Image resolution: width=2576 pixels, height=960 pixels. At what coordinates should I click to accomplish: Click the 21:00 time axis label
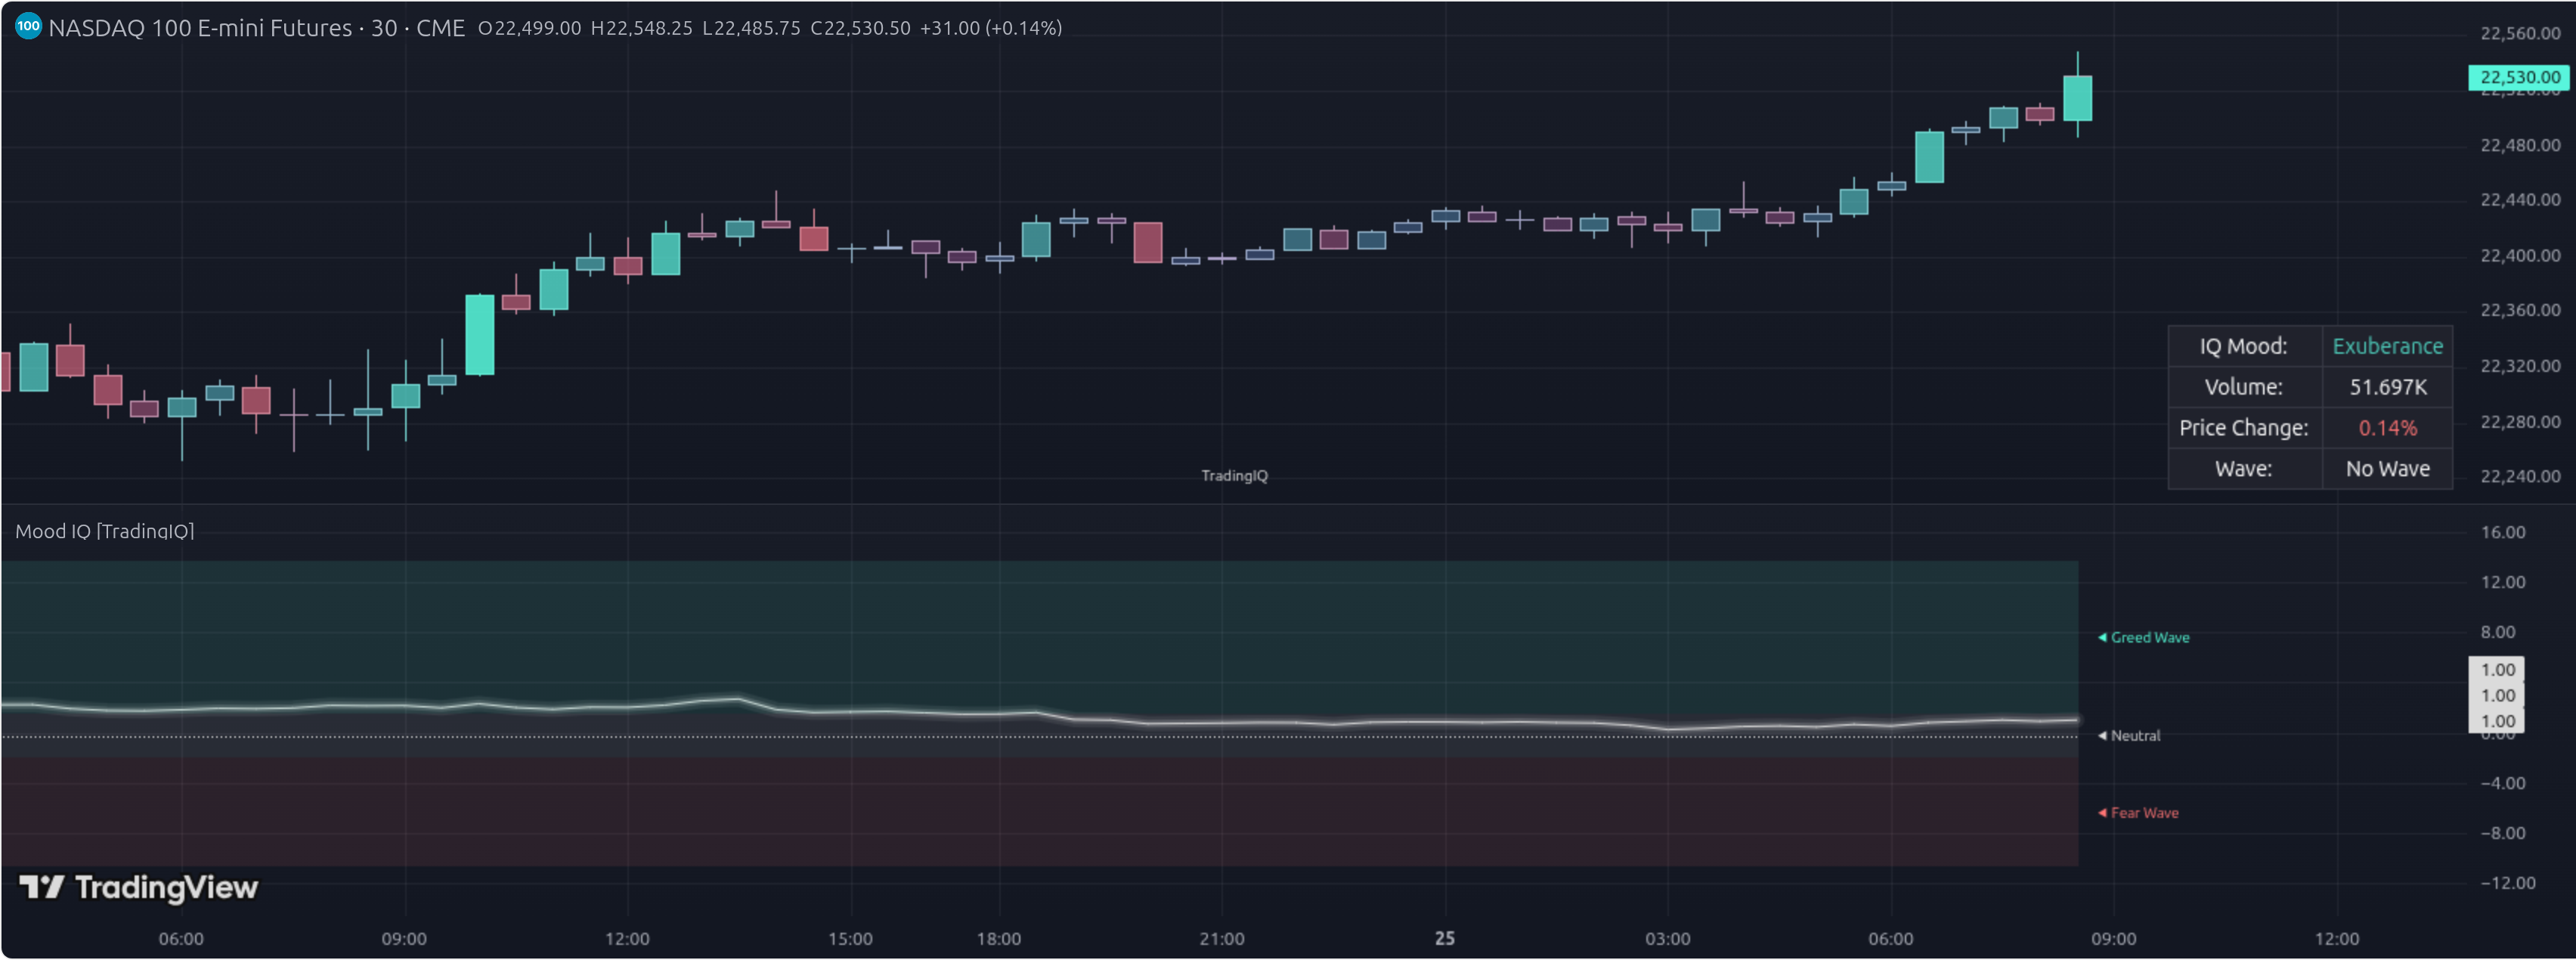pos(1222,939)
